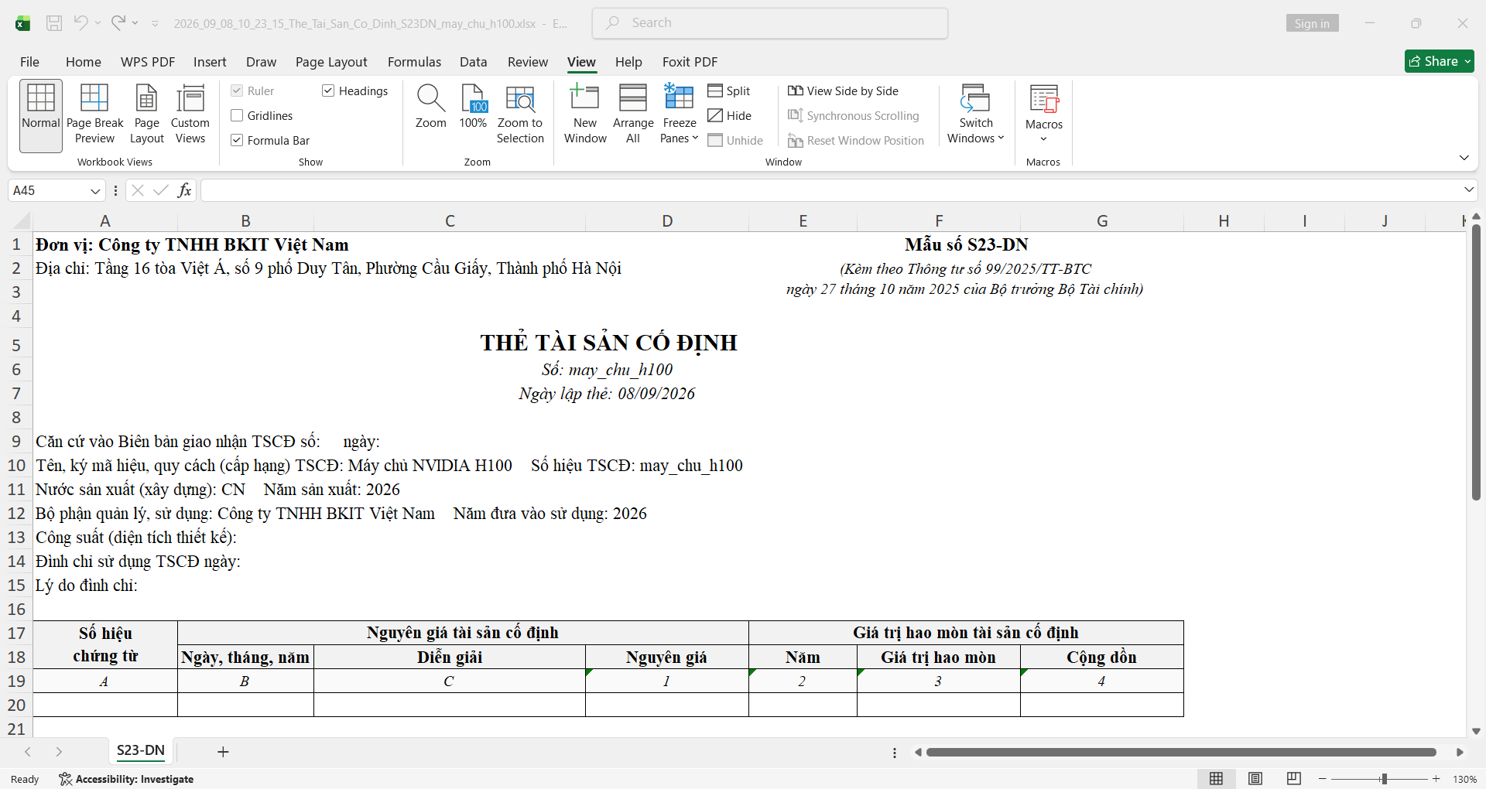Screen dimensions: 1486x789
Task: Toggle the Formula Bar checkbox
Action: pos(237,141)
